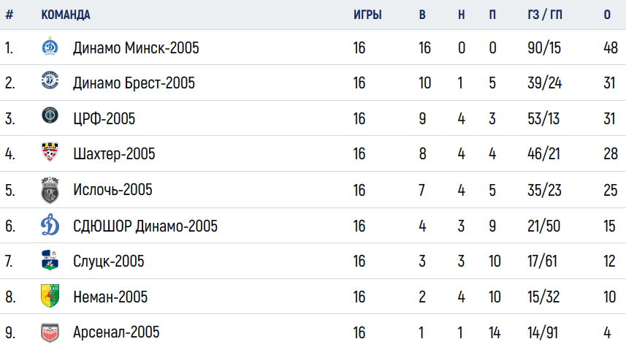Sort by the О points header
626x347 pixels.
pyautogui.click(x=607, y=15)
